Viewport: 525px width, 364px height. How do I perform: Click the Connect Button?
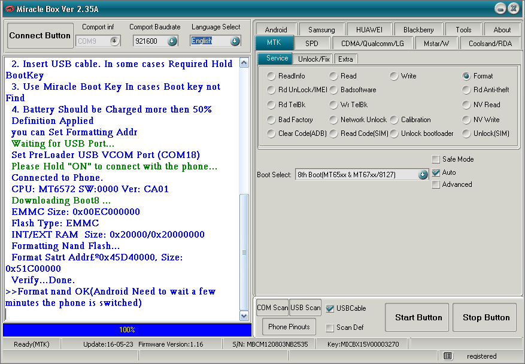[40, 35]
